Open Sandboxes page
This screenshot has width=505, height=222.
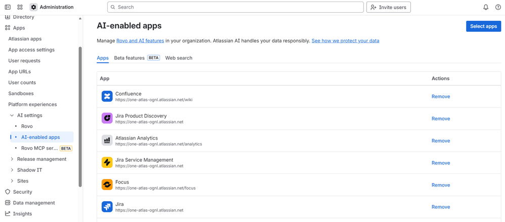(21, 94)
